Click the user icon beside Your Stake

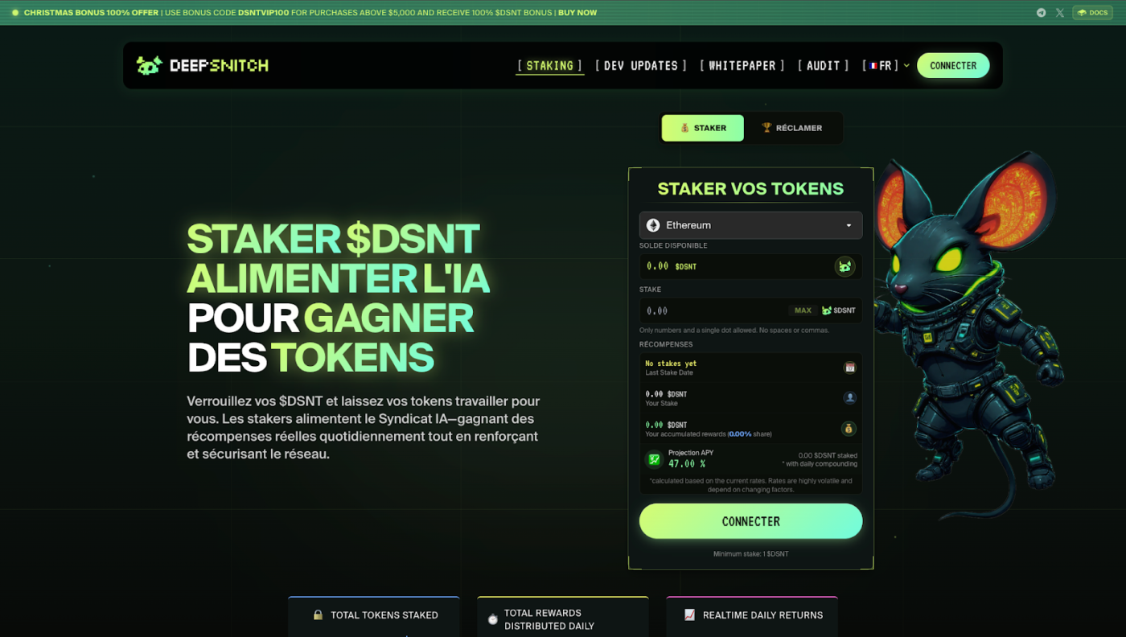pyautogui.click(x=849, y=398)
